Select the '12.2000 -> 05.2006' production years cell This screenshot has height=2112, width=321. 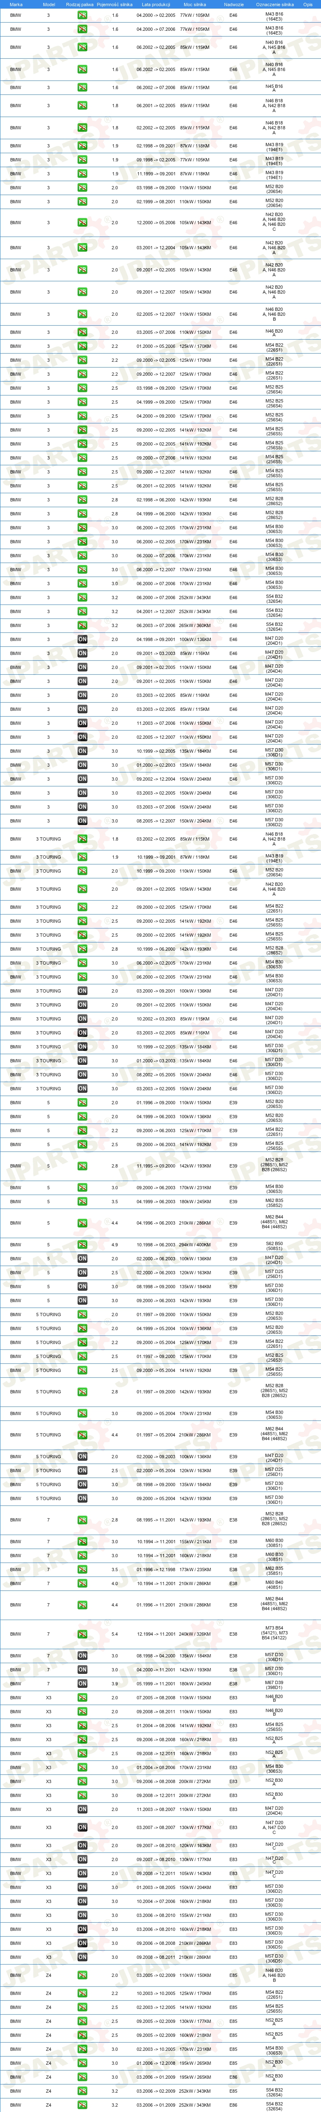156,222
